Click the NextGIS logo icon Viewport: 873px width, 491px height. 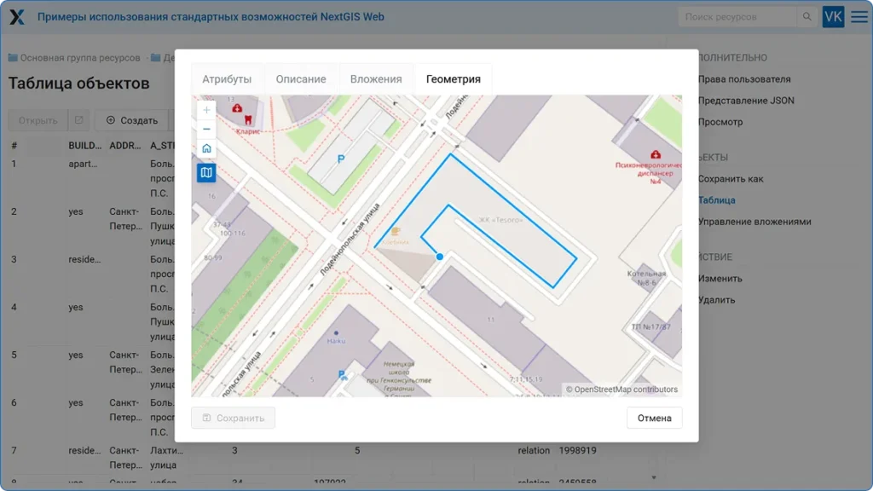pos(17,17)
